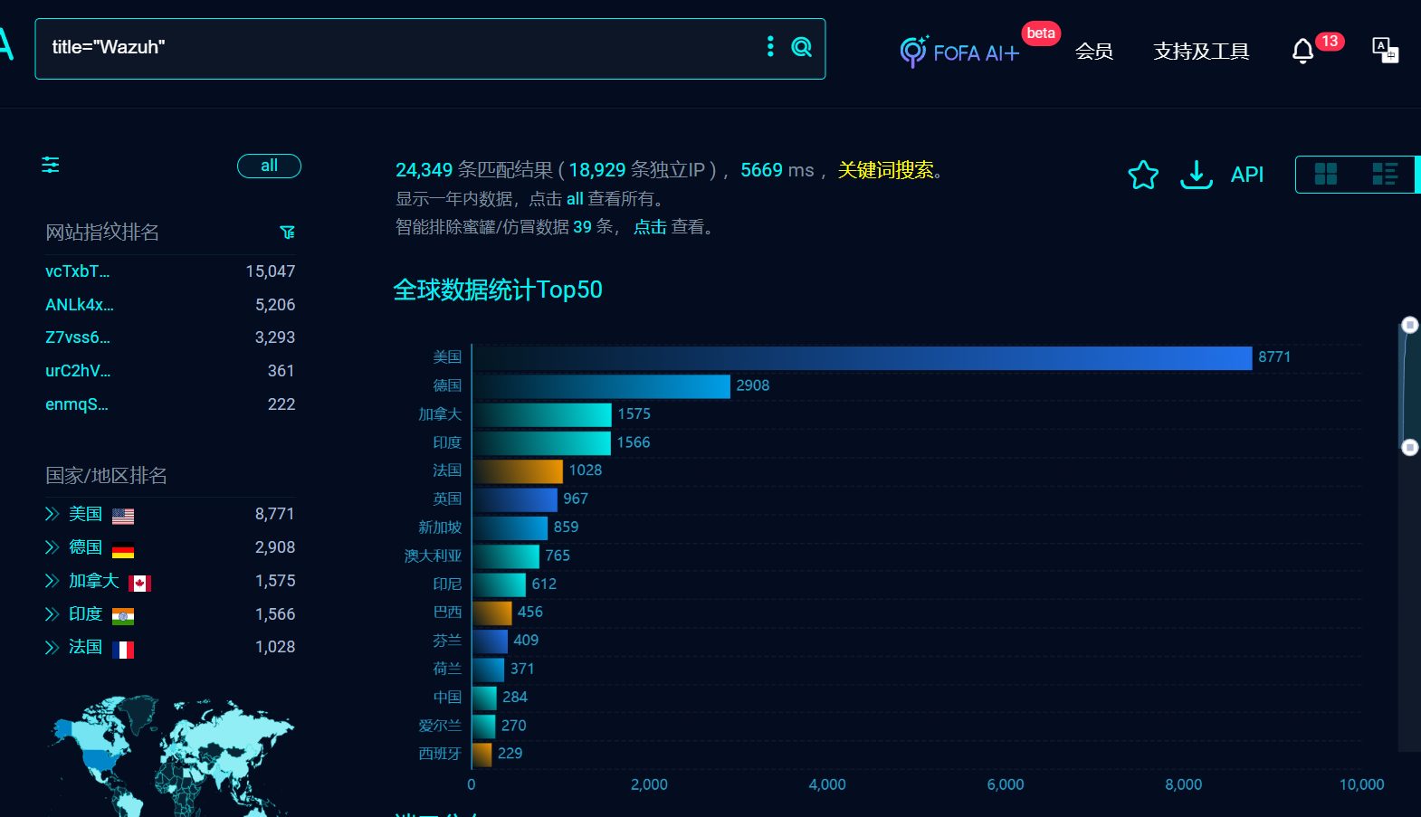Click the 巴西 bar showing 456
The height and width of the screenshot is (817, 1421).
pos(492,613)
